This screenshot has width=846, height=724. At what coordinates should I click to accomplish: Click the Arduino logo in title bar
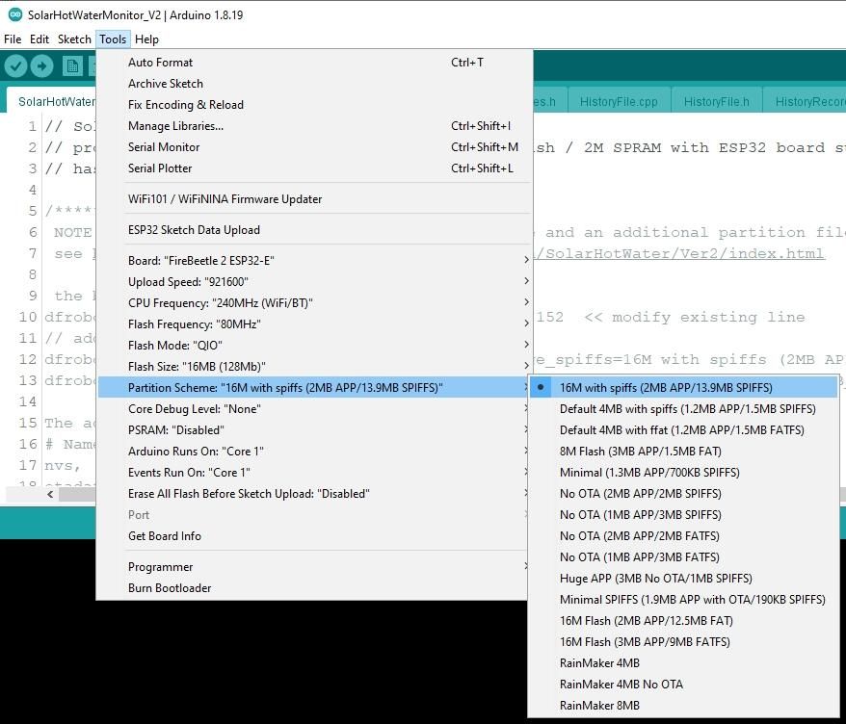(15, 14)
